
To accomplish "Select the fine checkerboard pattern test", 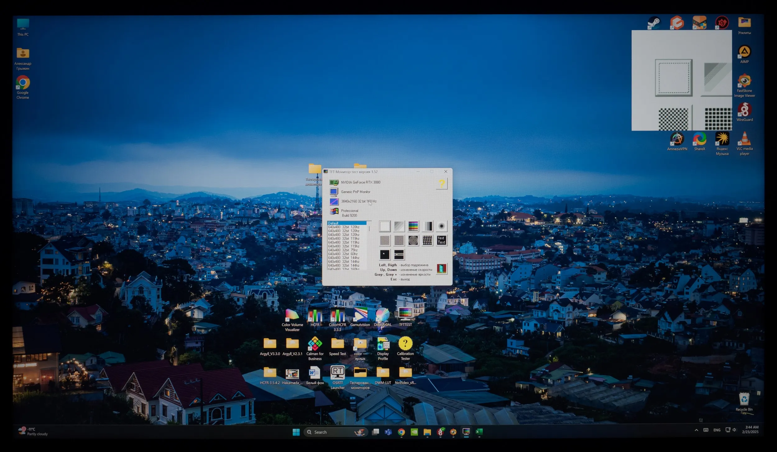I will click(384, 240).
